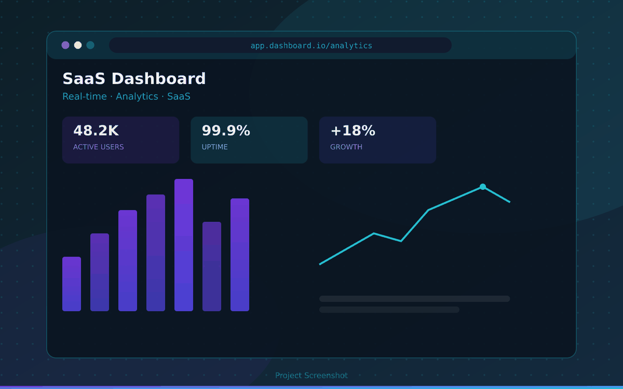Screen dimensions: 623x389
Task: Click the GROWTH label
Action: 346,147
